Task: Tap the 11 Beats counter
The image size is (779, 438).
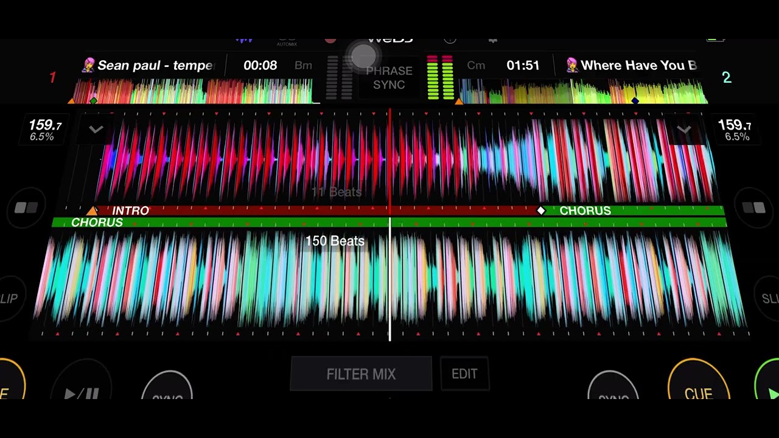Action: point(336,192)
